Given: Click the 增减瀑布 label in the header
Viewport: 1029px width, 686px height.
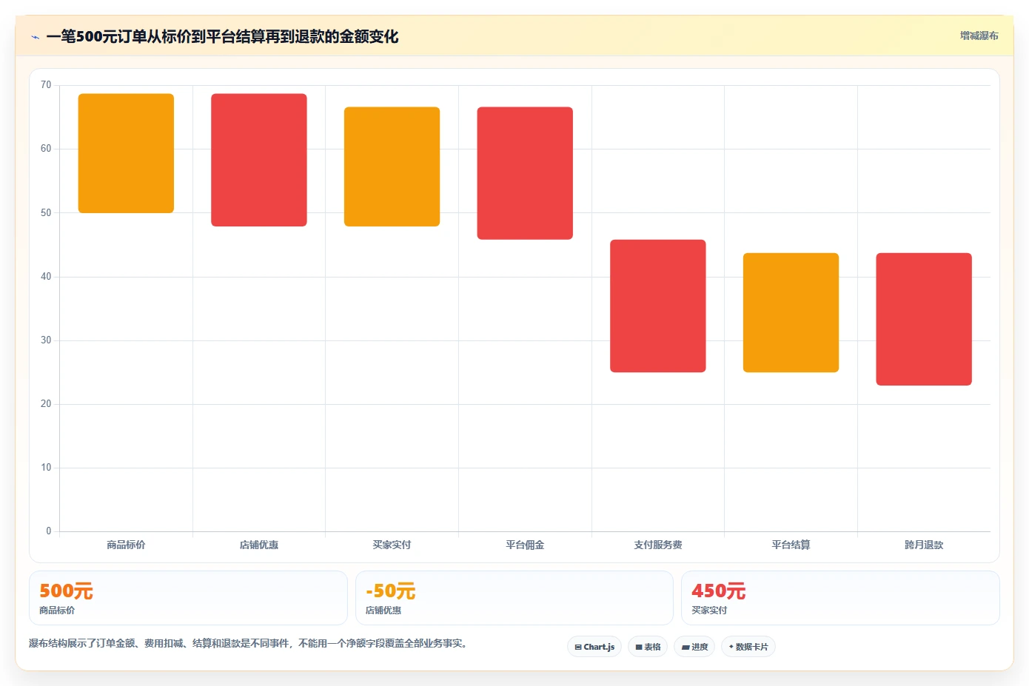Looking at the screenshot, I should coord(979,36).
